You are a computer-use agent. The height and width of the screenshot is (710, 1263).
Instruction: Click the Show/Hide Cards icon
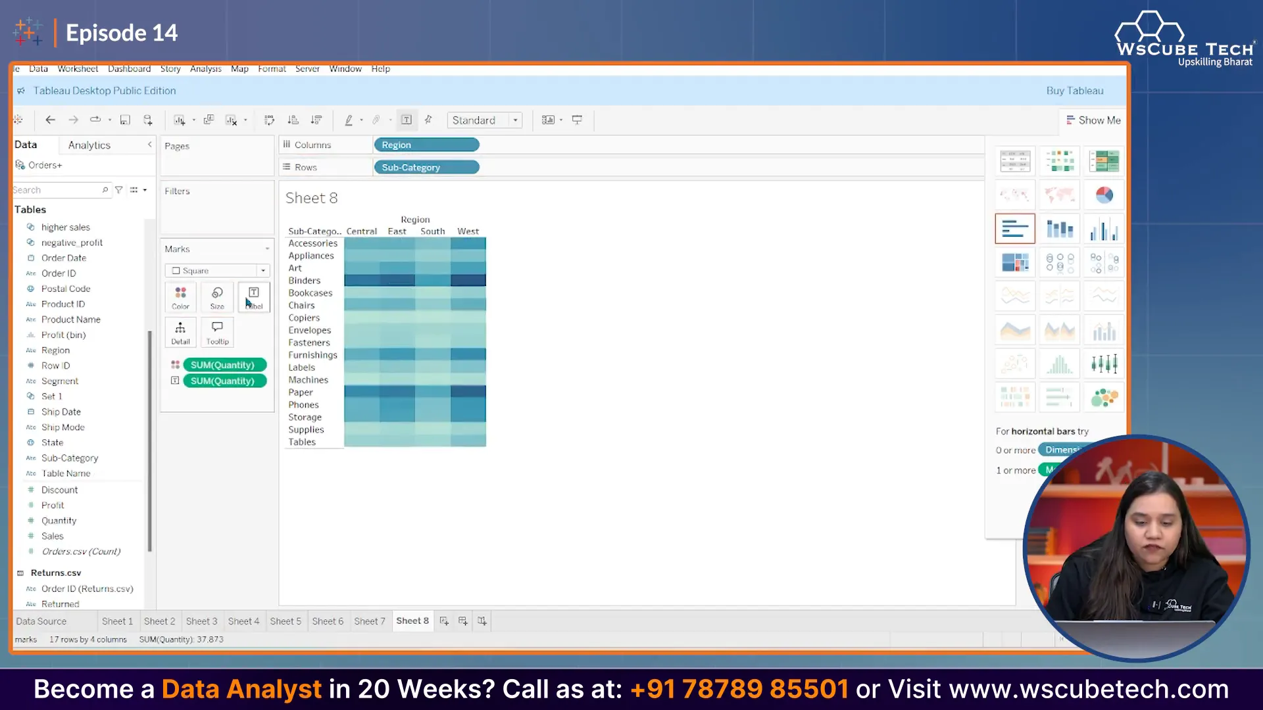point(547,120)
